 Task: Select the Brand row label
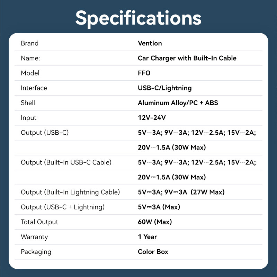[x=30, y=43]
